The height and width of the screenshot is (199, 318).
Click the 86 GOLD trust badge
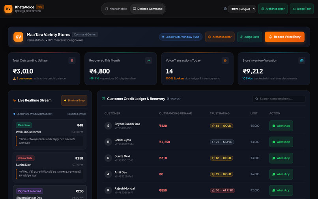point(221,126)
